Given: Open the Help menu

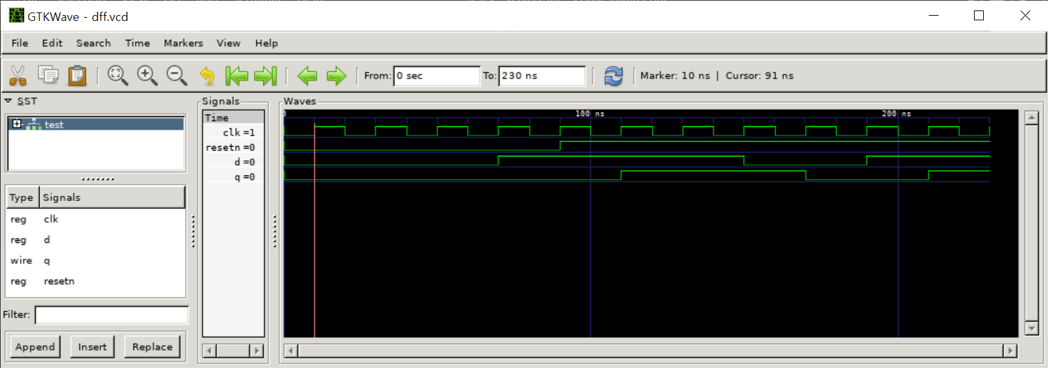Looking at the screenshot, I should (267, 43).
